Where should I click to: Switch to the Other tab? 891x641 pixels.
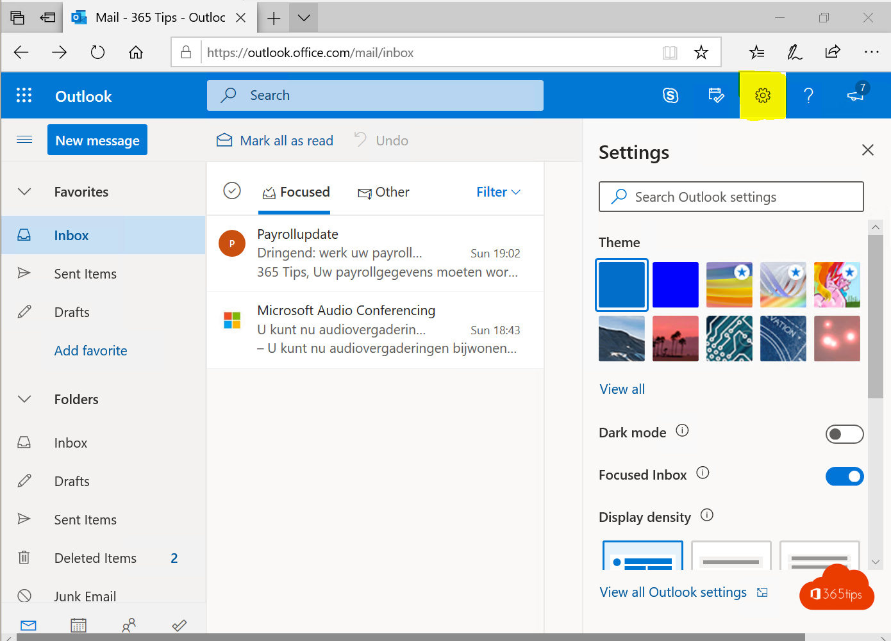[383, 192]
